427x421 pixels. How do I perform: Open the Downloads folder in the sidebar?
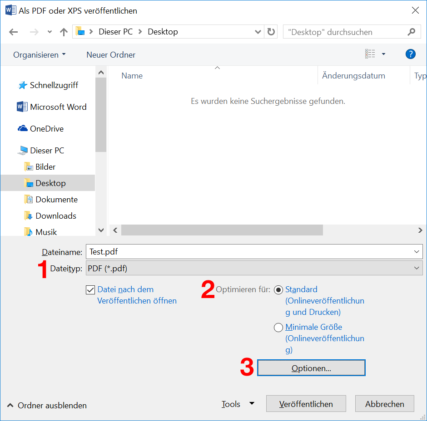coord(55,216)
